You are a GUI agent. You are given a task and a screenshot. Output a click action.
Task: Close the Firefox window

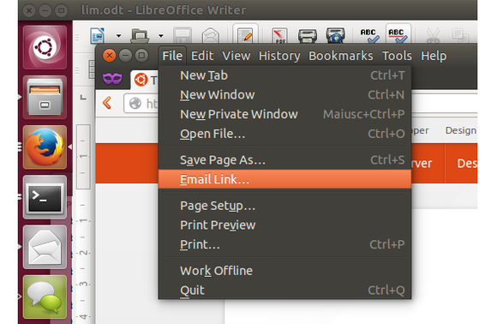110,56
